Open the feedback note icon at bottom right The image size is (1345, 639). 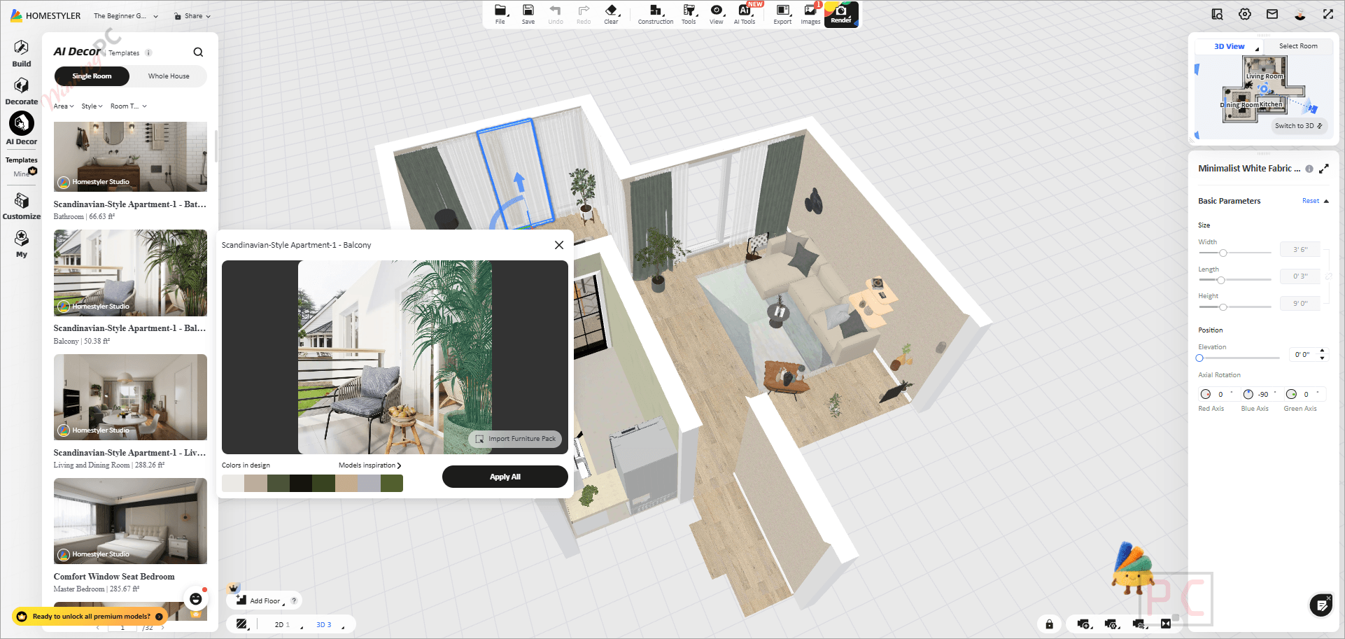coord(1321,605)
